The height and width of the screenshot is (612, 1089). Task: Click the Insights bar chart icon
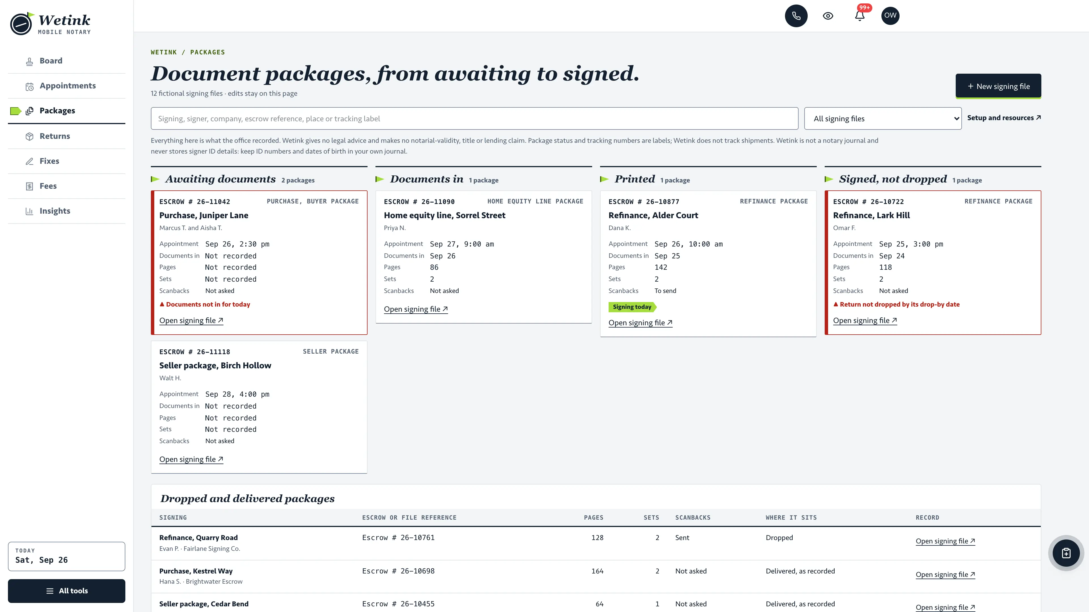coord(29,211)
